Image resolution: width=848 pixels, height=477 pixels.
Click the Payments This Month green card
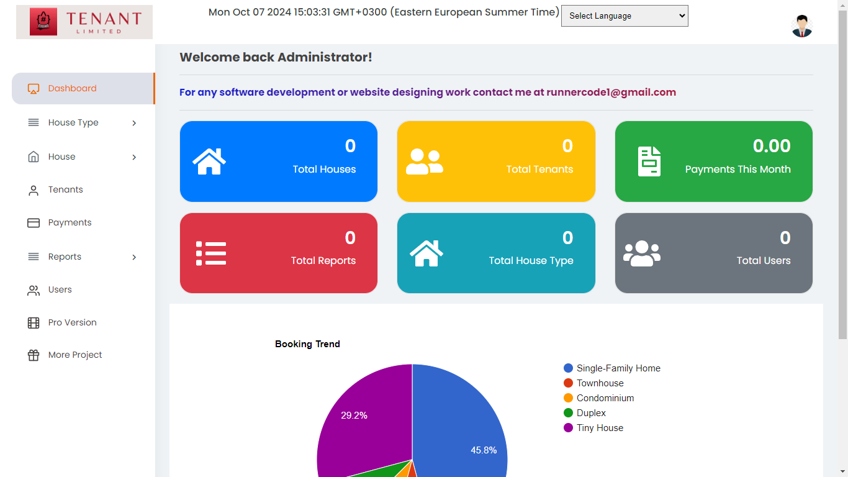click(x=713, y=161)
